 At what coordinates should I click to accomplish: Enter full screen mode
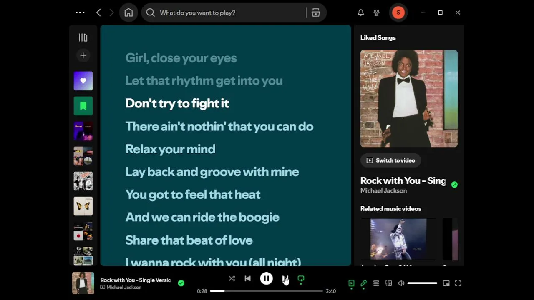(x=458, y=283)
